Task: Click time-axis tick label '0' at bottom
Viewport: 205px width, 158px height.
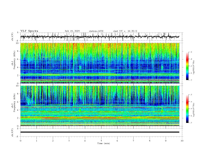Action: point(20,141)
